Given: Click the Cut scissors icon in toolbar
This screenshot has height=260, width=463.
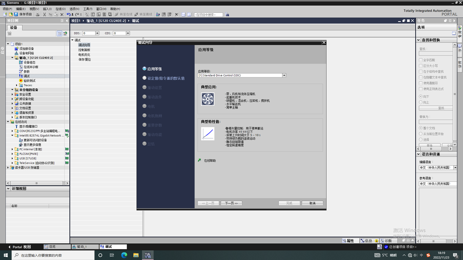Looking at the screenshot, I should click(x=44, y=14).
